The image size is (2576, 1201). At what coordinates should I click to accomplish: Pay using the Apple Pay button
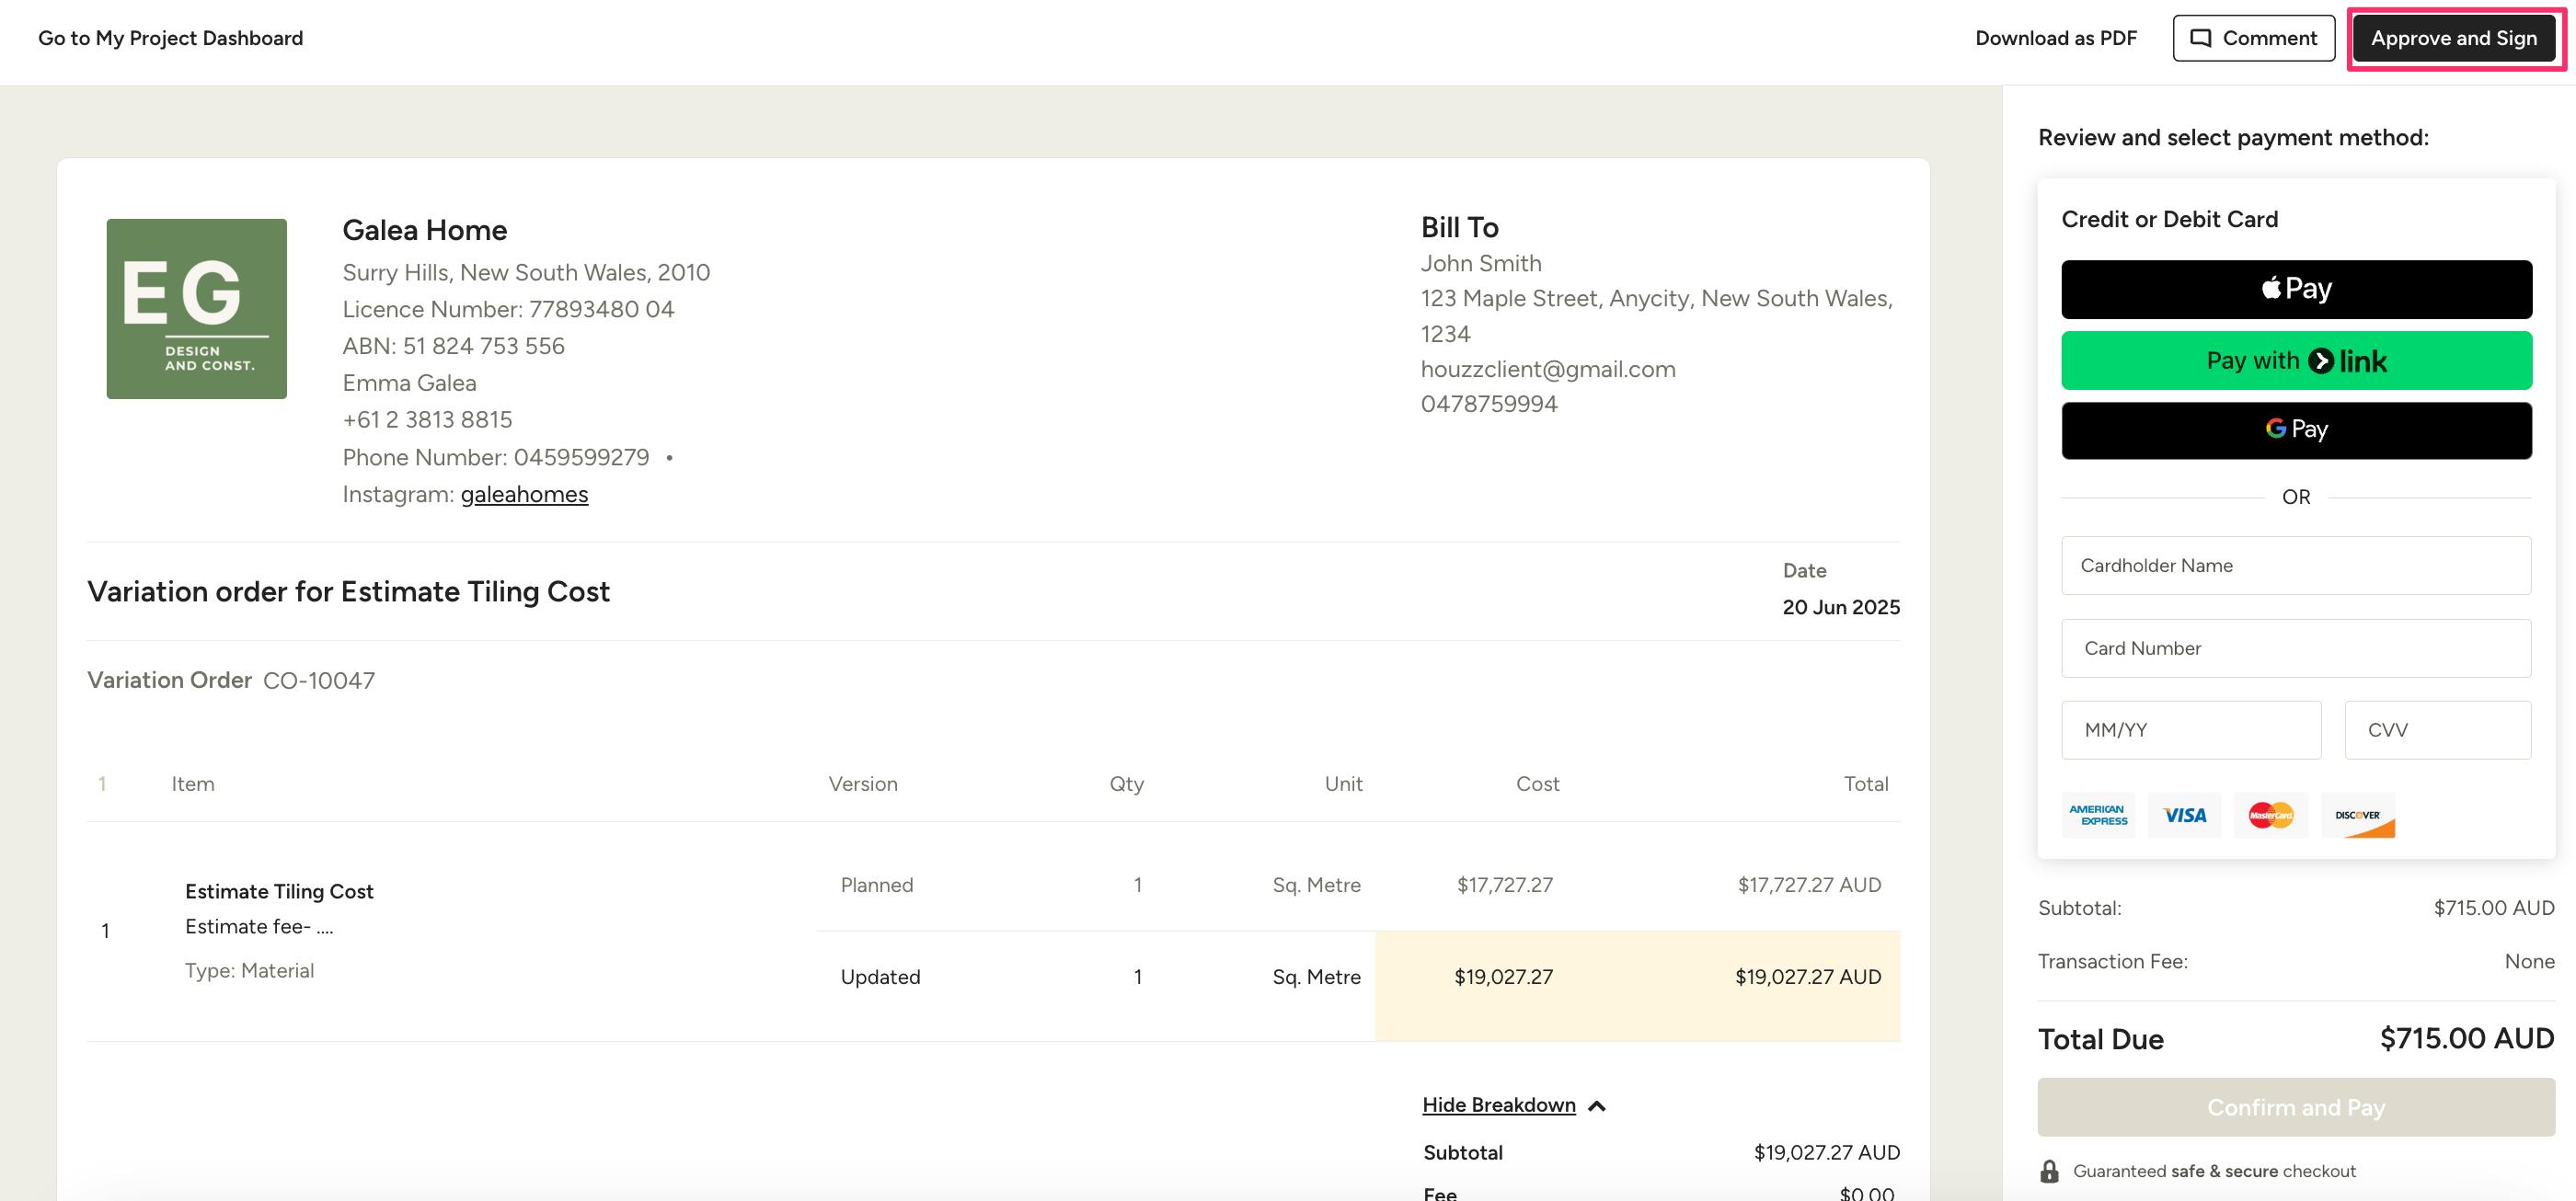click(x=2296, y=290)
